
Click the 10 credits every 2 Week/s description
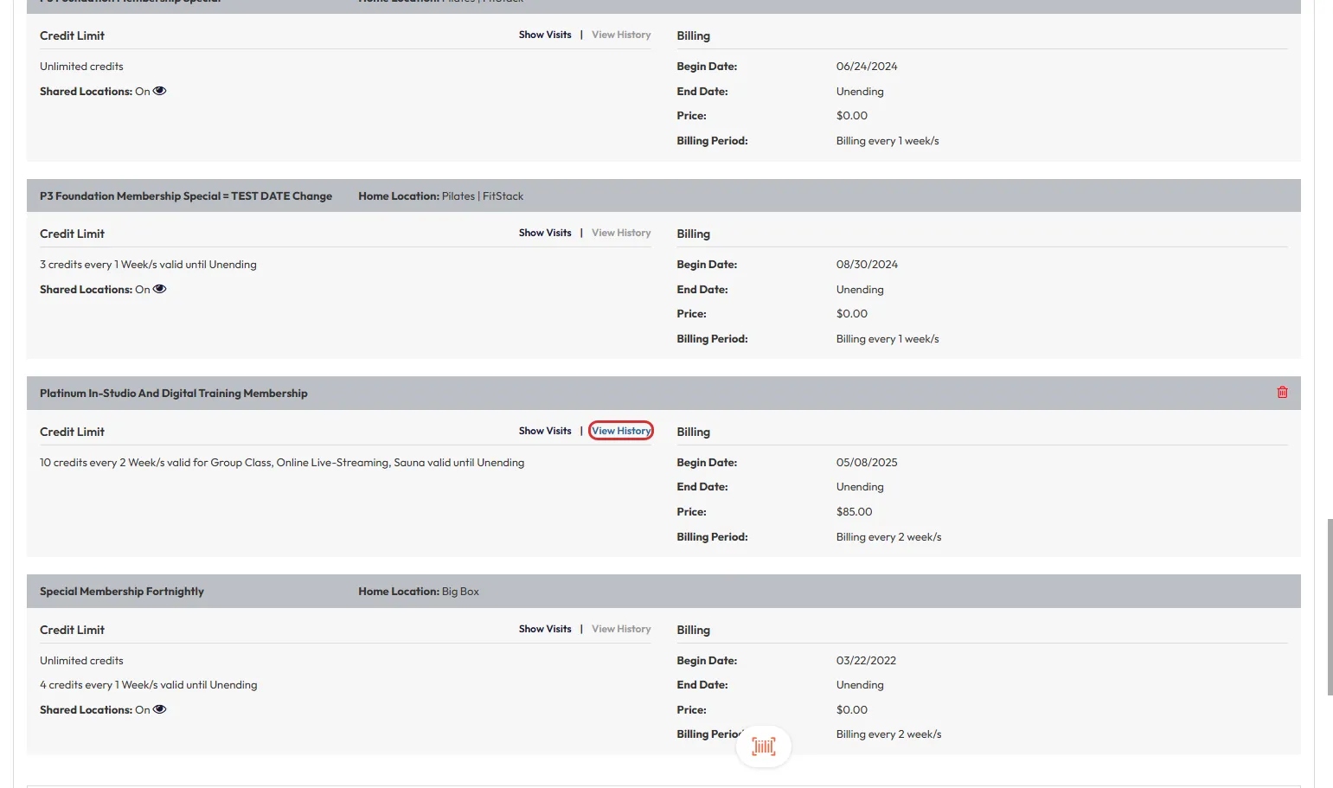pyautogui.click(x=282, y=463)
